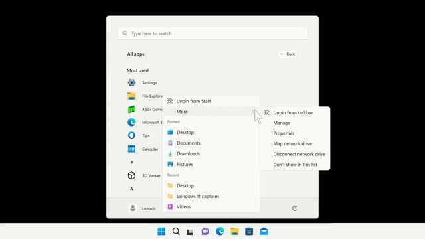Viewport: 425px width, 239px height.
Task: Click the Tips app label
Action: (x=146, y=135)
